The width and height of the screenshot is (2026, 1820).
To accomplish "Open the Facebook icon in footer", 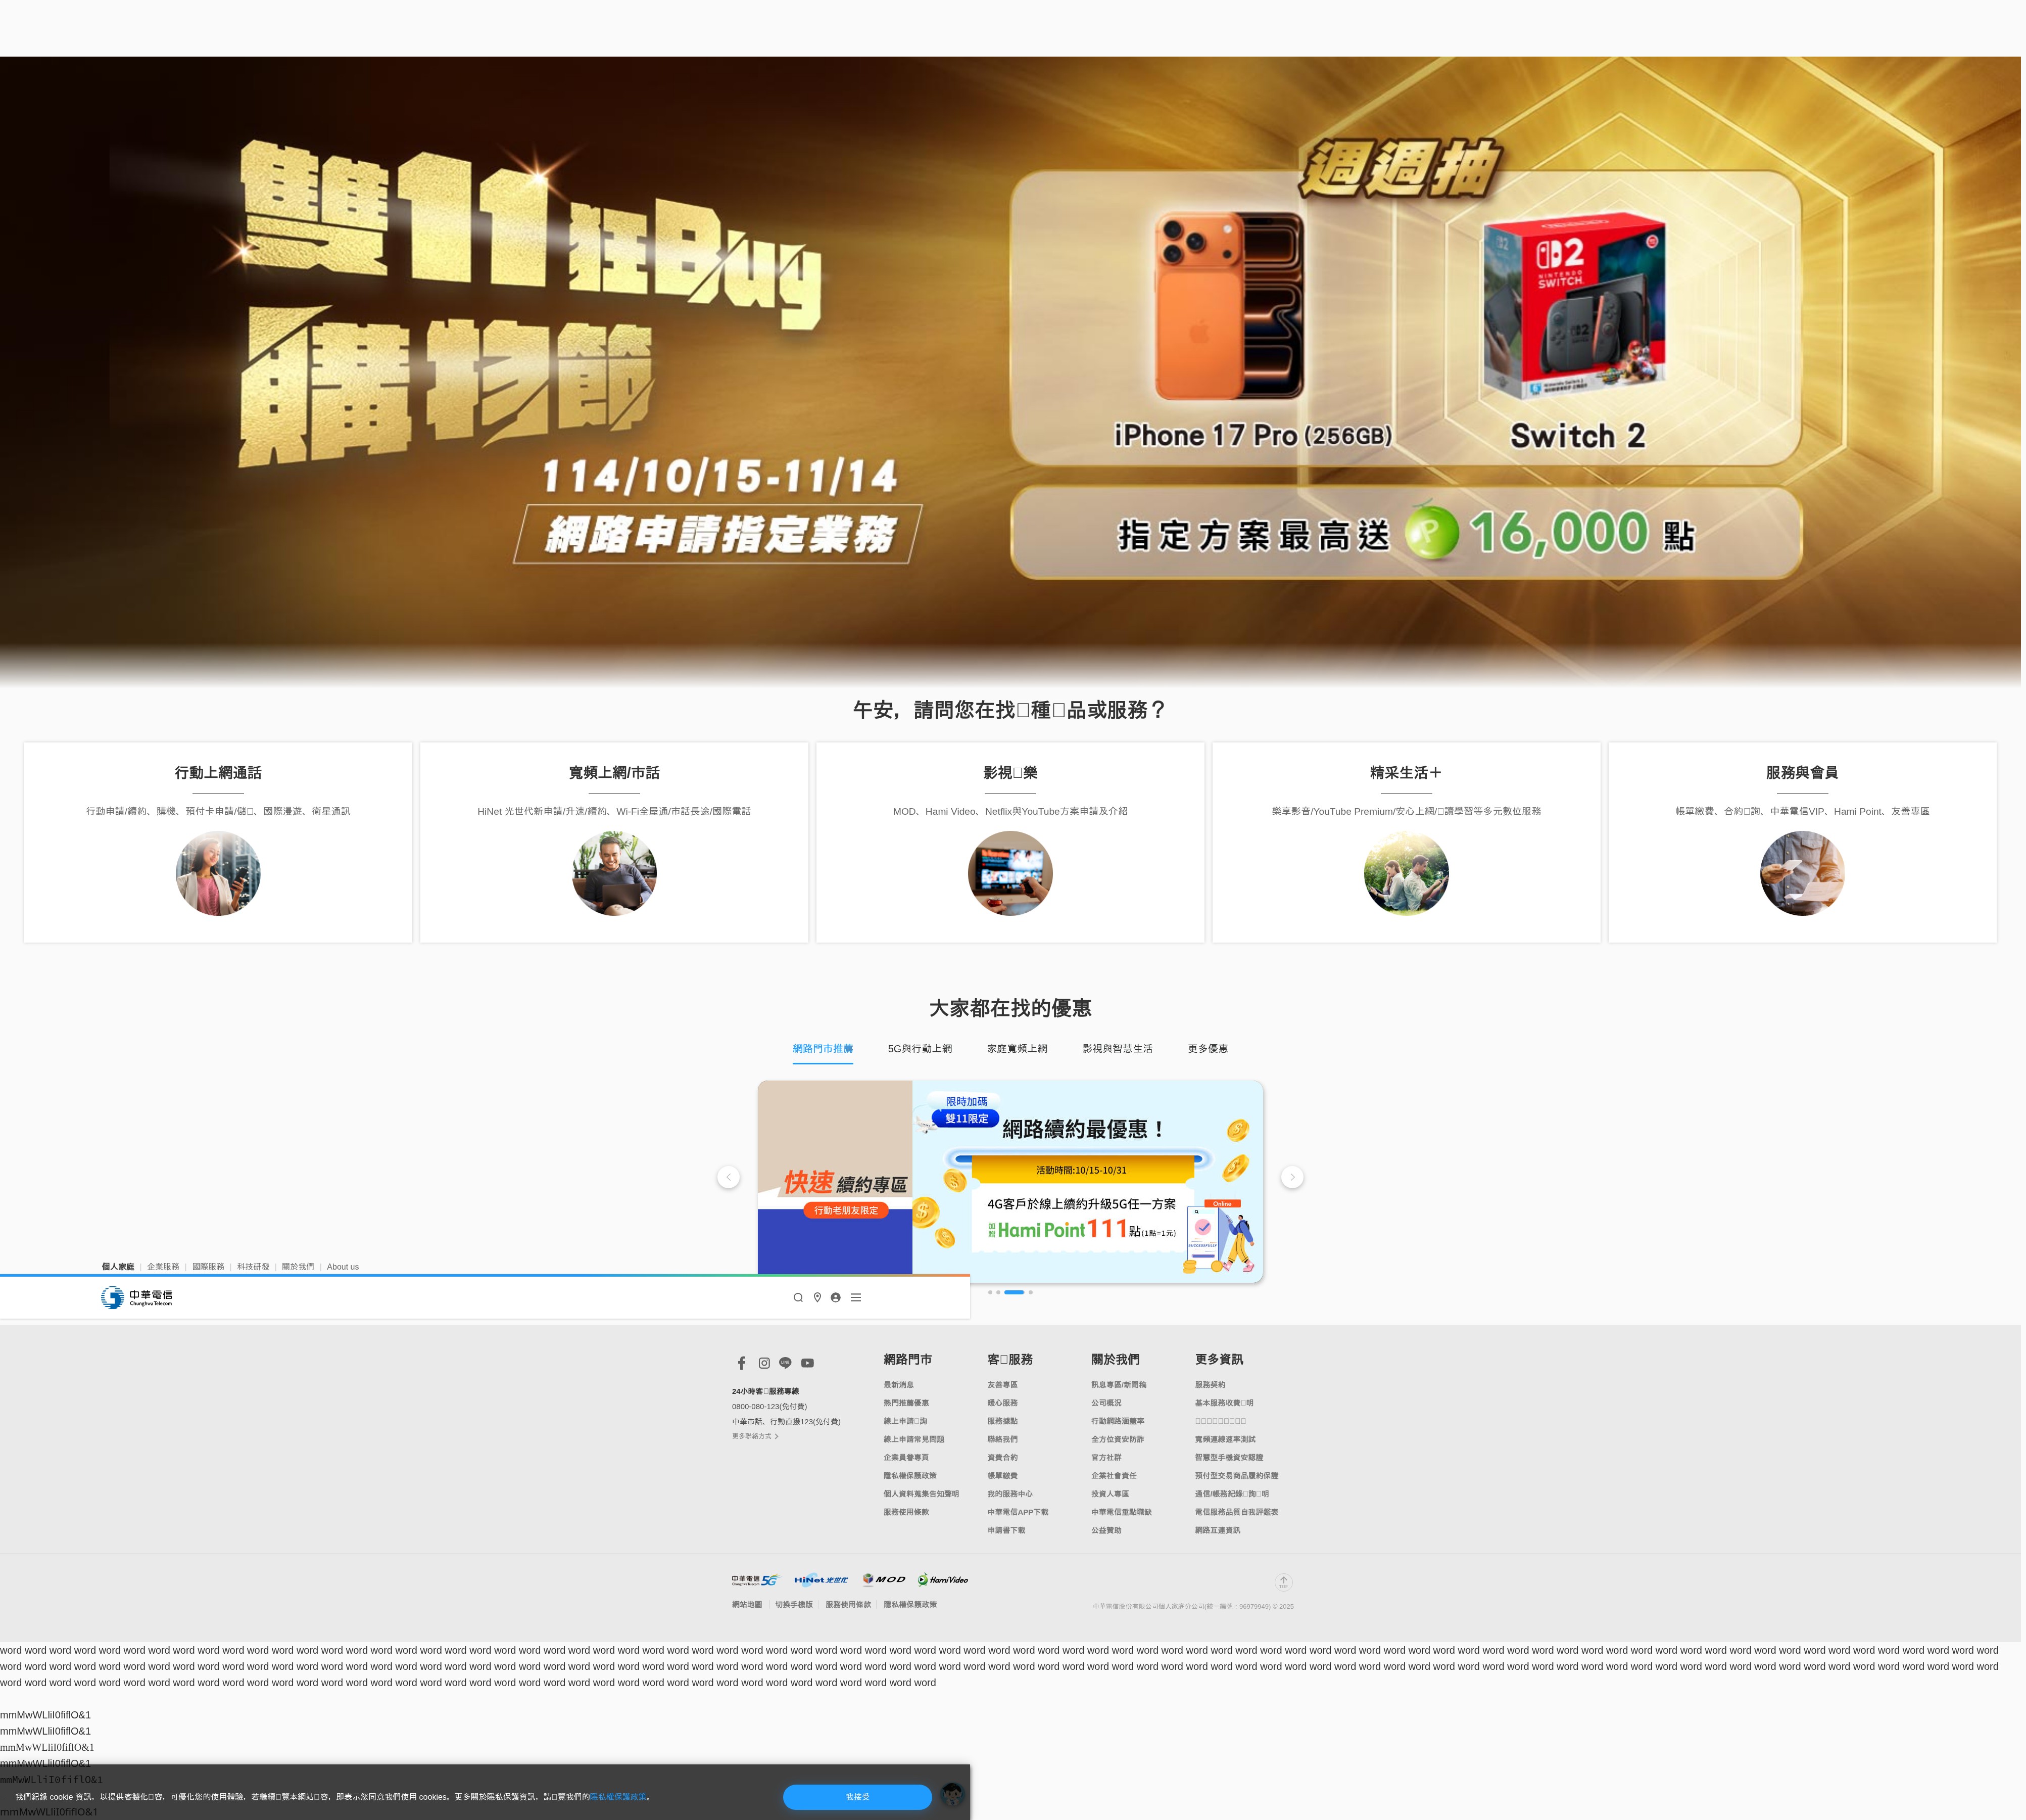I will (742, 1363).
